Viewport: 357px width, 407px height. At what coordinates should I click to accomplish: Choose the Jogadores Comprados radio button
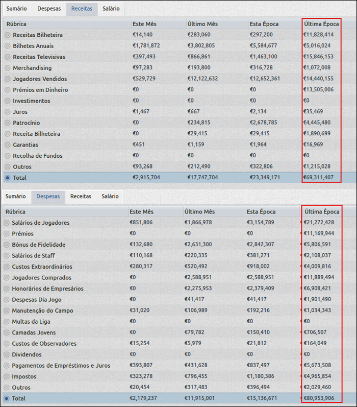(7, 277)
